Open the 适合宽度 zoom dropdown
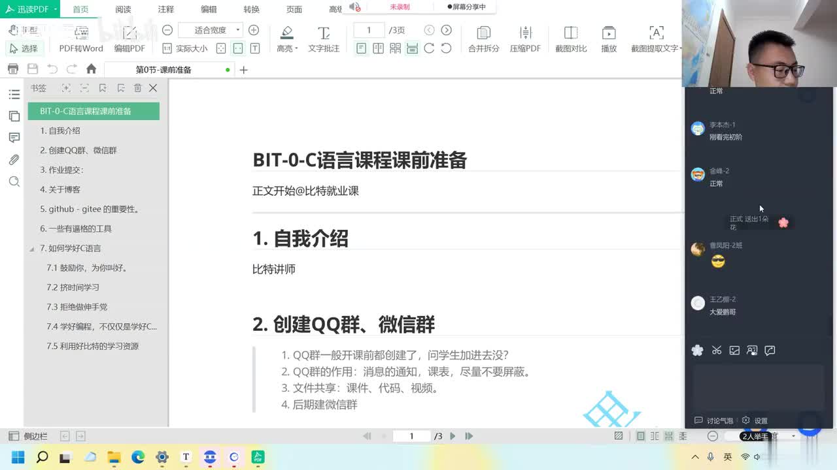The height and width of the screenshot is (470, 837). pyautogui.click(x=211, y=30)
